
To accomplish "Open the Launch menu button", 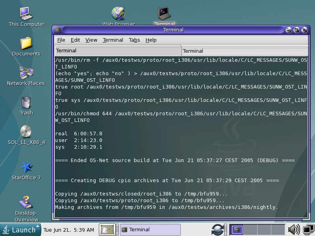I will click(x=20, y=230).
